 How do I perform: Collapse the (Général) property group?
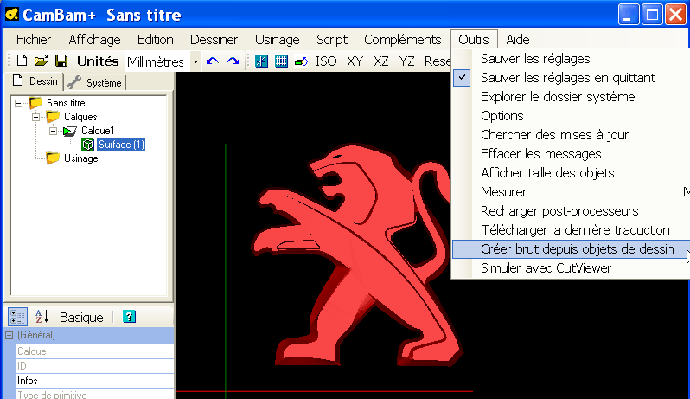9,336
